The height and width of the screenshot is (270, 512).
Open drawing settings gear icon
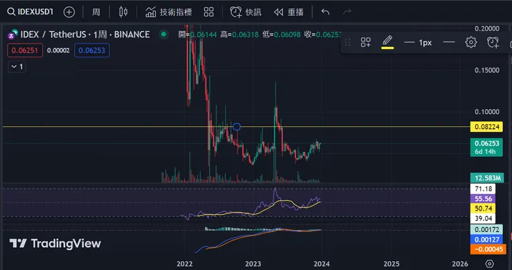click(471, 42)
